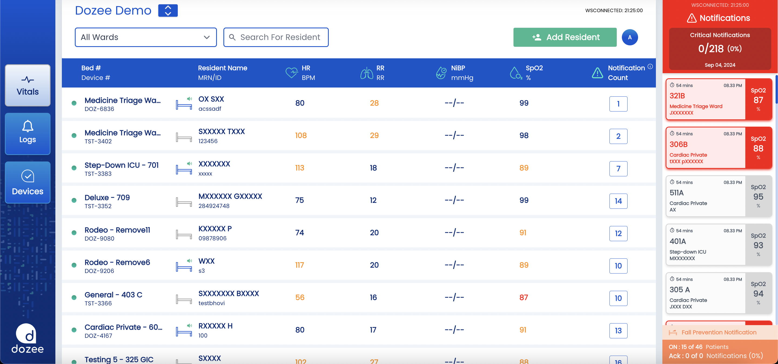Image resolution: width=778 pixels, height=364 pixels.
Task: Open the Fall Prevention Notification bar
Action: (719, 332)
